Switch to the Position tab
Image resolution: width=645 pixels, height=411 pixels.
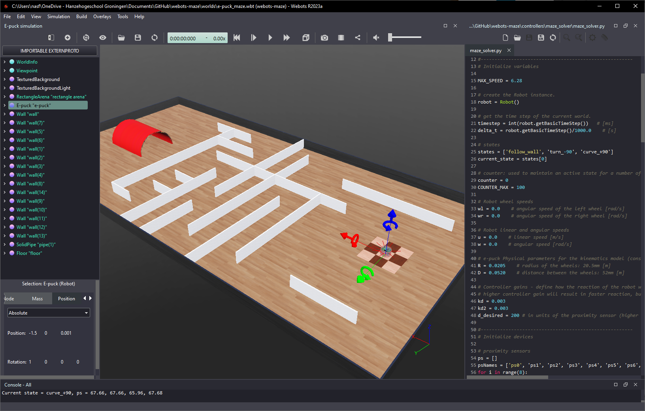point(66,298)
